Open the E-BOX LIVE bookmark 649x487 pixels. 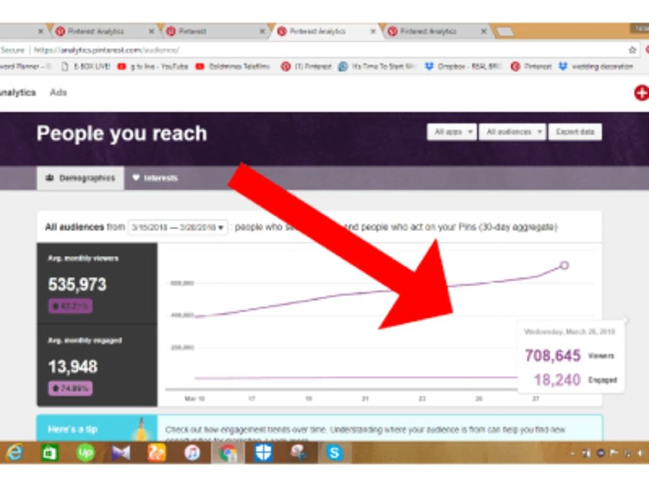[x=86, y=66]
